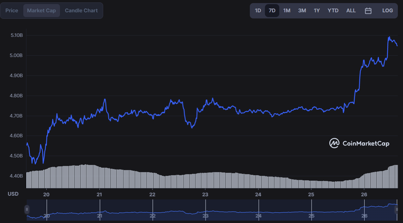Grab the left range slider handle
Screen dimensions: 403x223
pyautogui.click(x=27, y=209)
